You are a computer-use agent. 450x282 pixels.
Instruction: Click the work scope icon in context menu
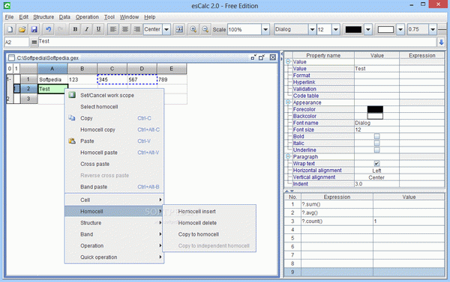coord(72,95)
